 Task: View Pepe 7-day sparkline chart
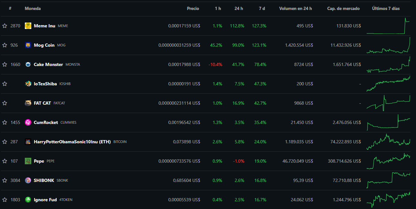pos(388,161)
